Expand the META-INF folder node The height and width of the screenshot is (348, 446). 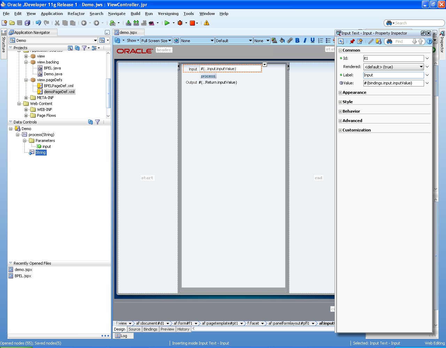pyautogui.click(x=26, y=98)
